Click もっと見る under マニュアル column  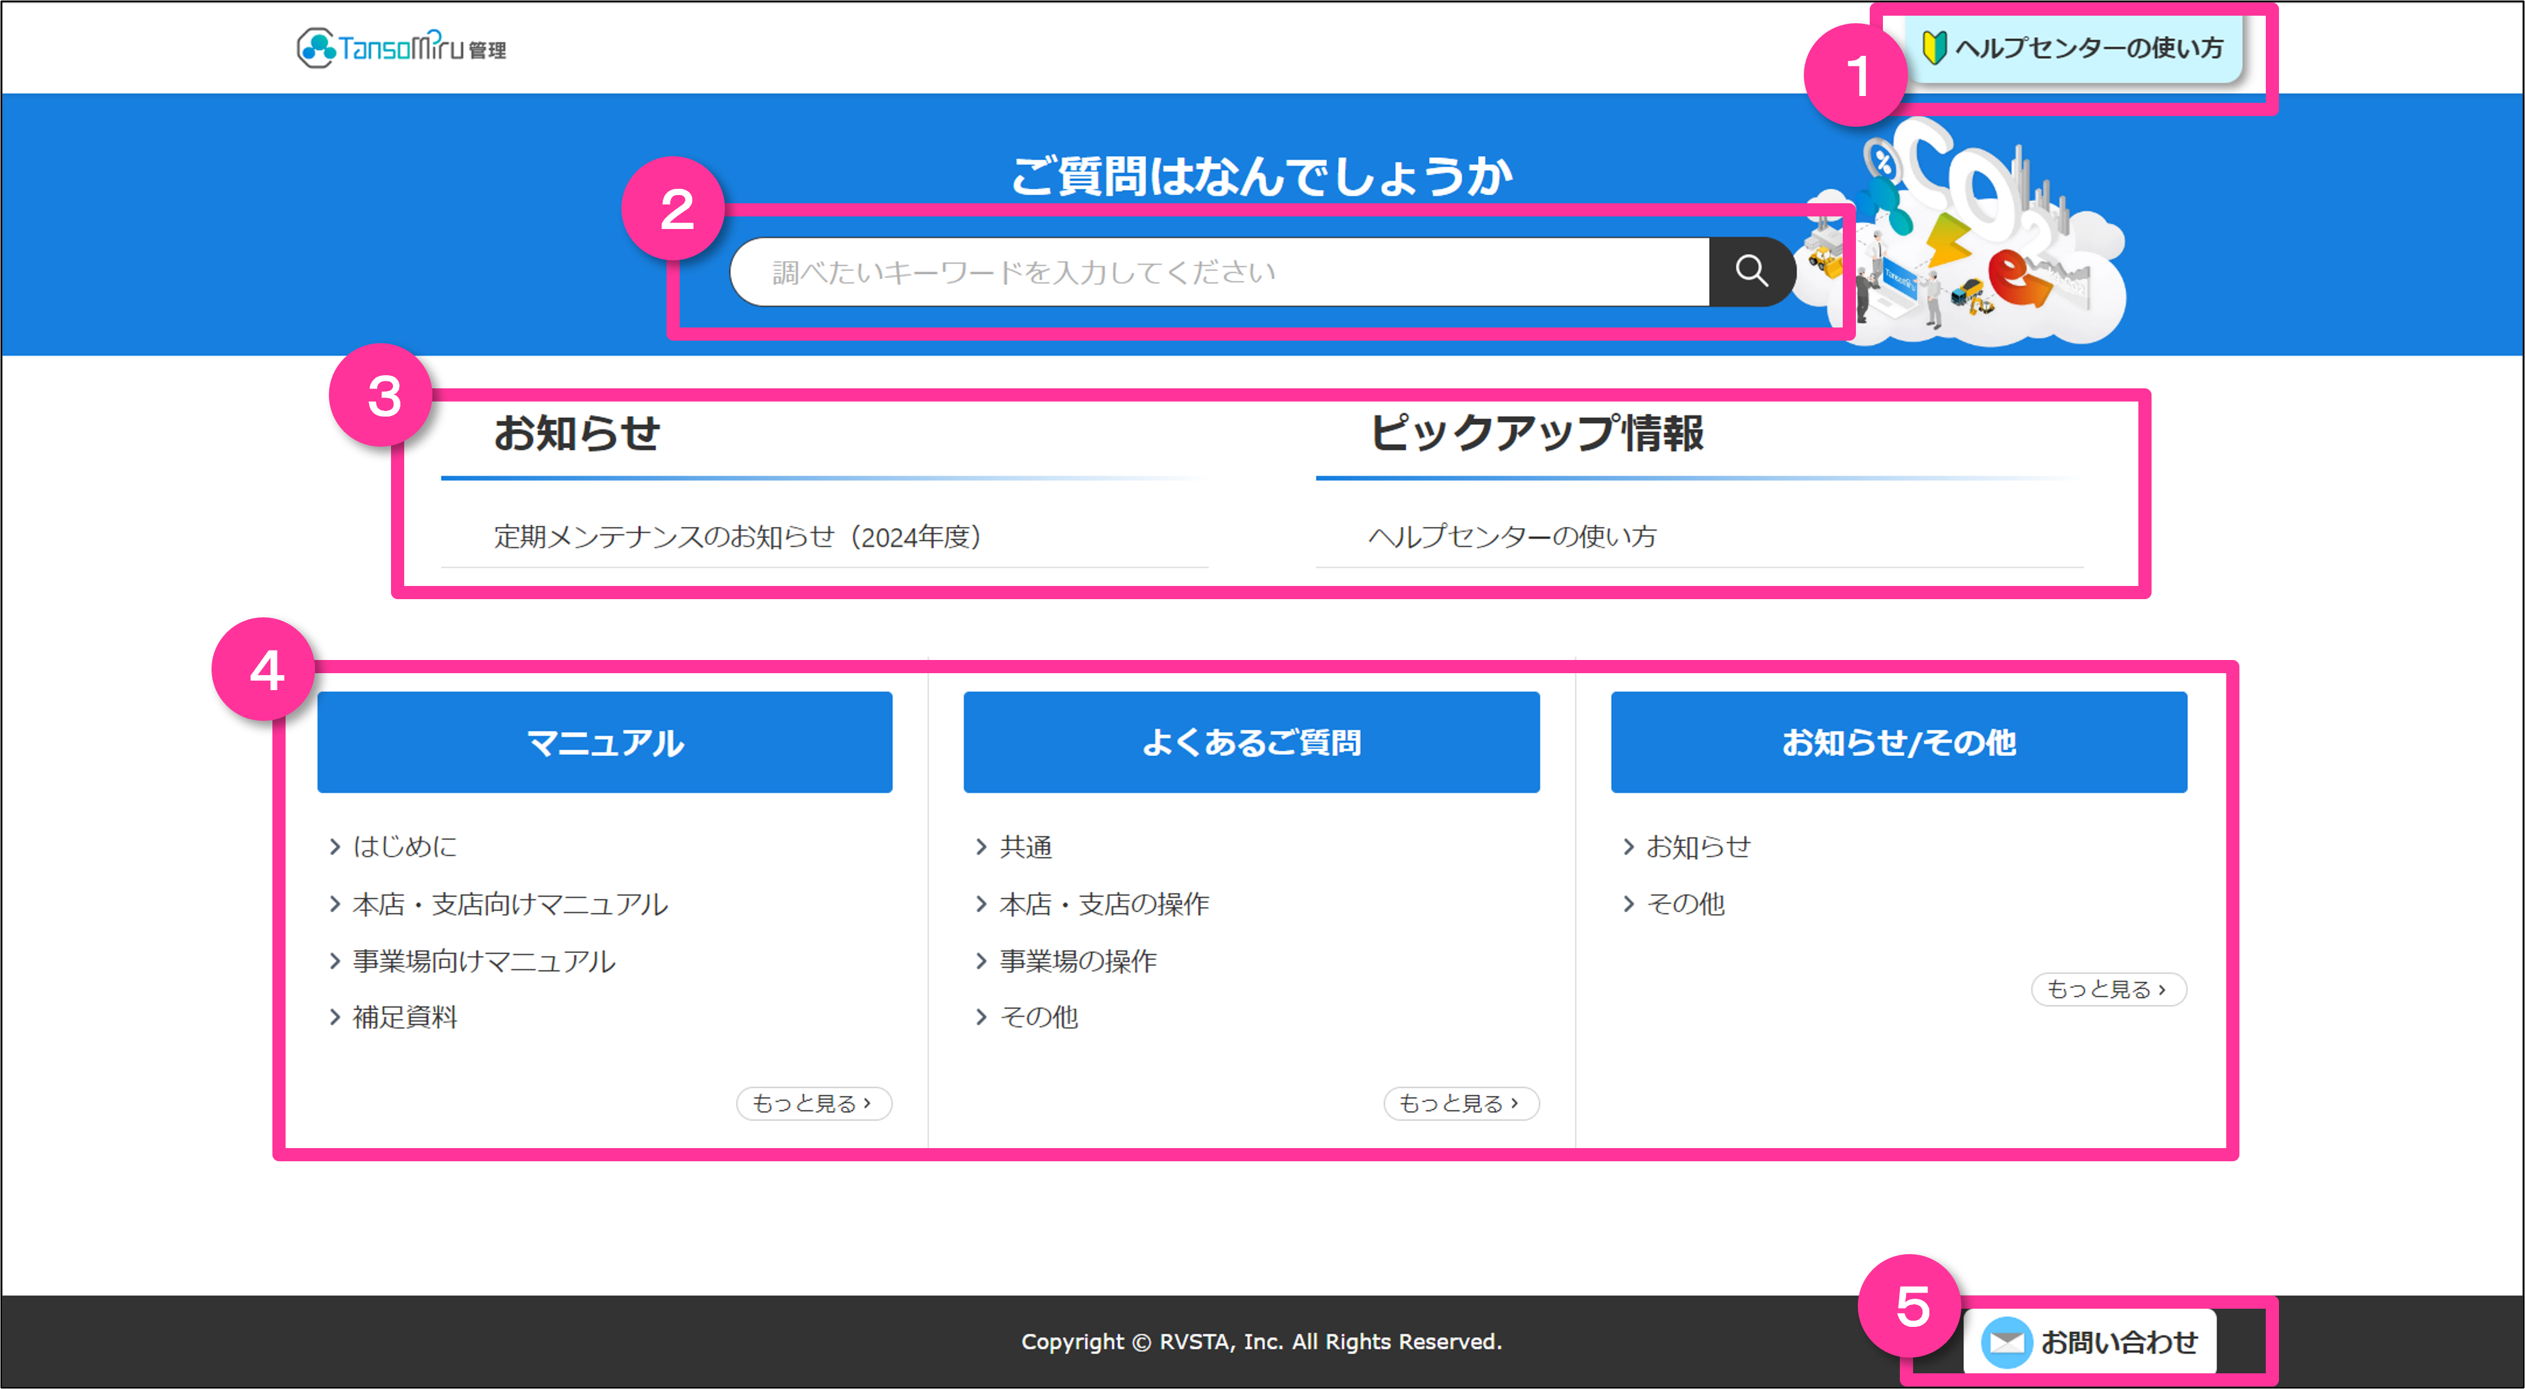pyautogui.click(x=813, y=1104)
